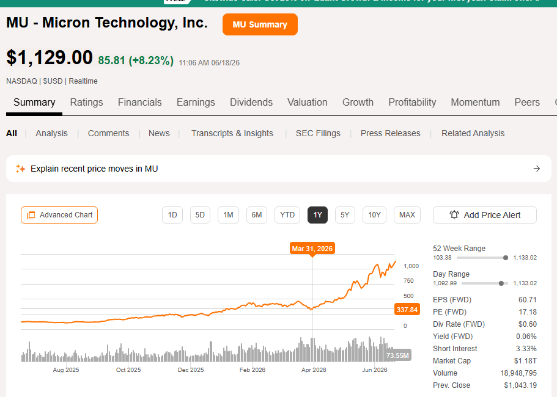Select the All filter
The width and height of the screenshot is (557, 397).
(x=12, y=133)
